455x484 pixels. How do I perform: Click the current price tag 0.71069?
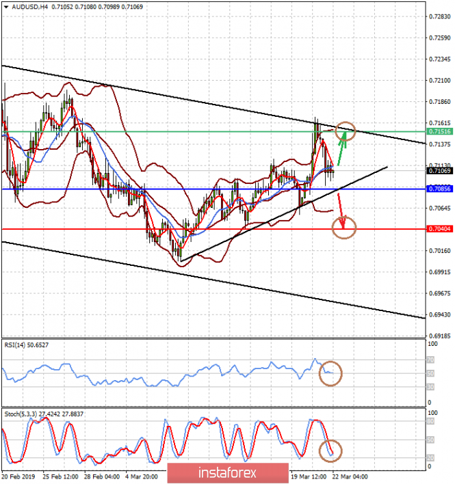[x=439, y=171]
